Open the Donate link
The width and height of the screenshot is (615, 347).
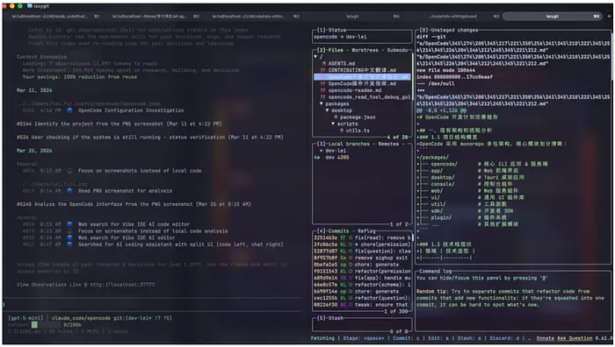[x=546, y=338]
